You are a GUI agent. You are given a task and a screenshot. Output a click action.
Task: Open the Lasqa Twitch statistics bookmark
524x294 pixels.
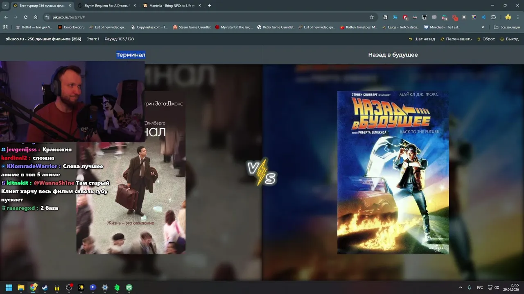(400, 27)
